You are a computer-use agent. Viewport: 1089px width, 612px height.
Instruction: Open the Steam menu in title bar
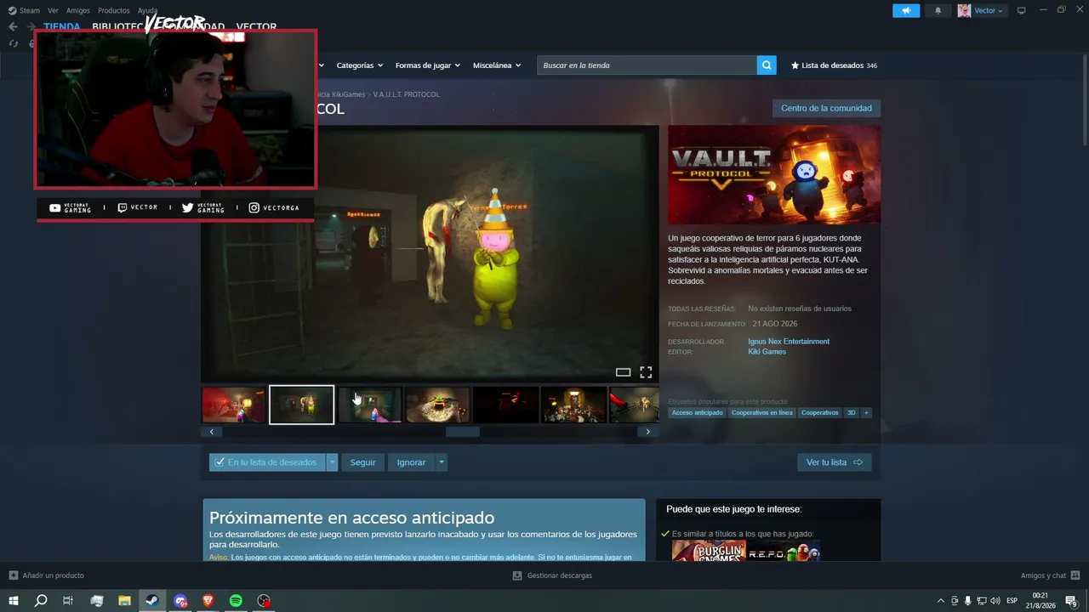(24, 10)
